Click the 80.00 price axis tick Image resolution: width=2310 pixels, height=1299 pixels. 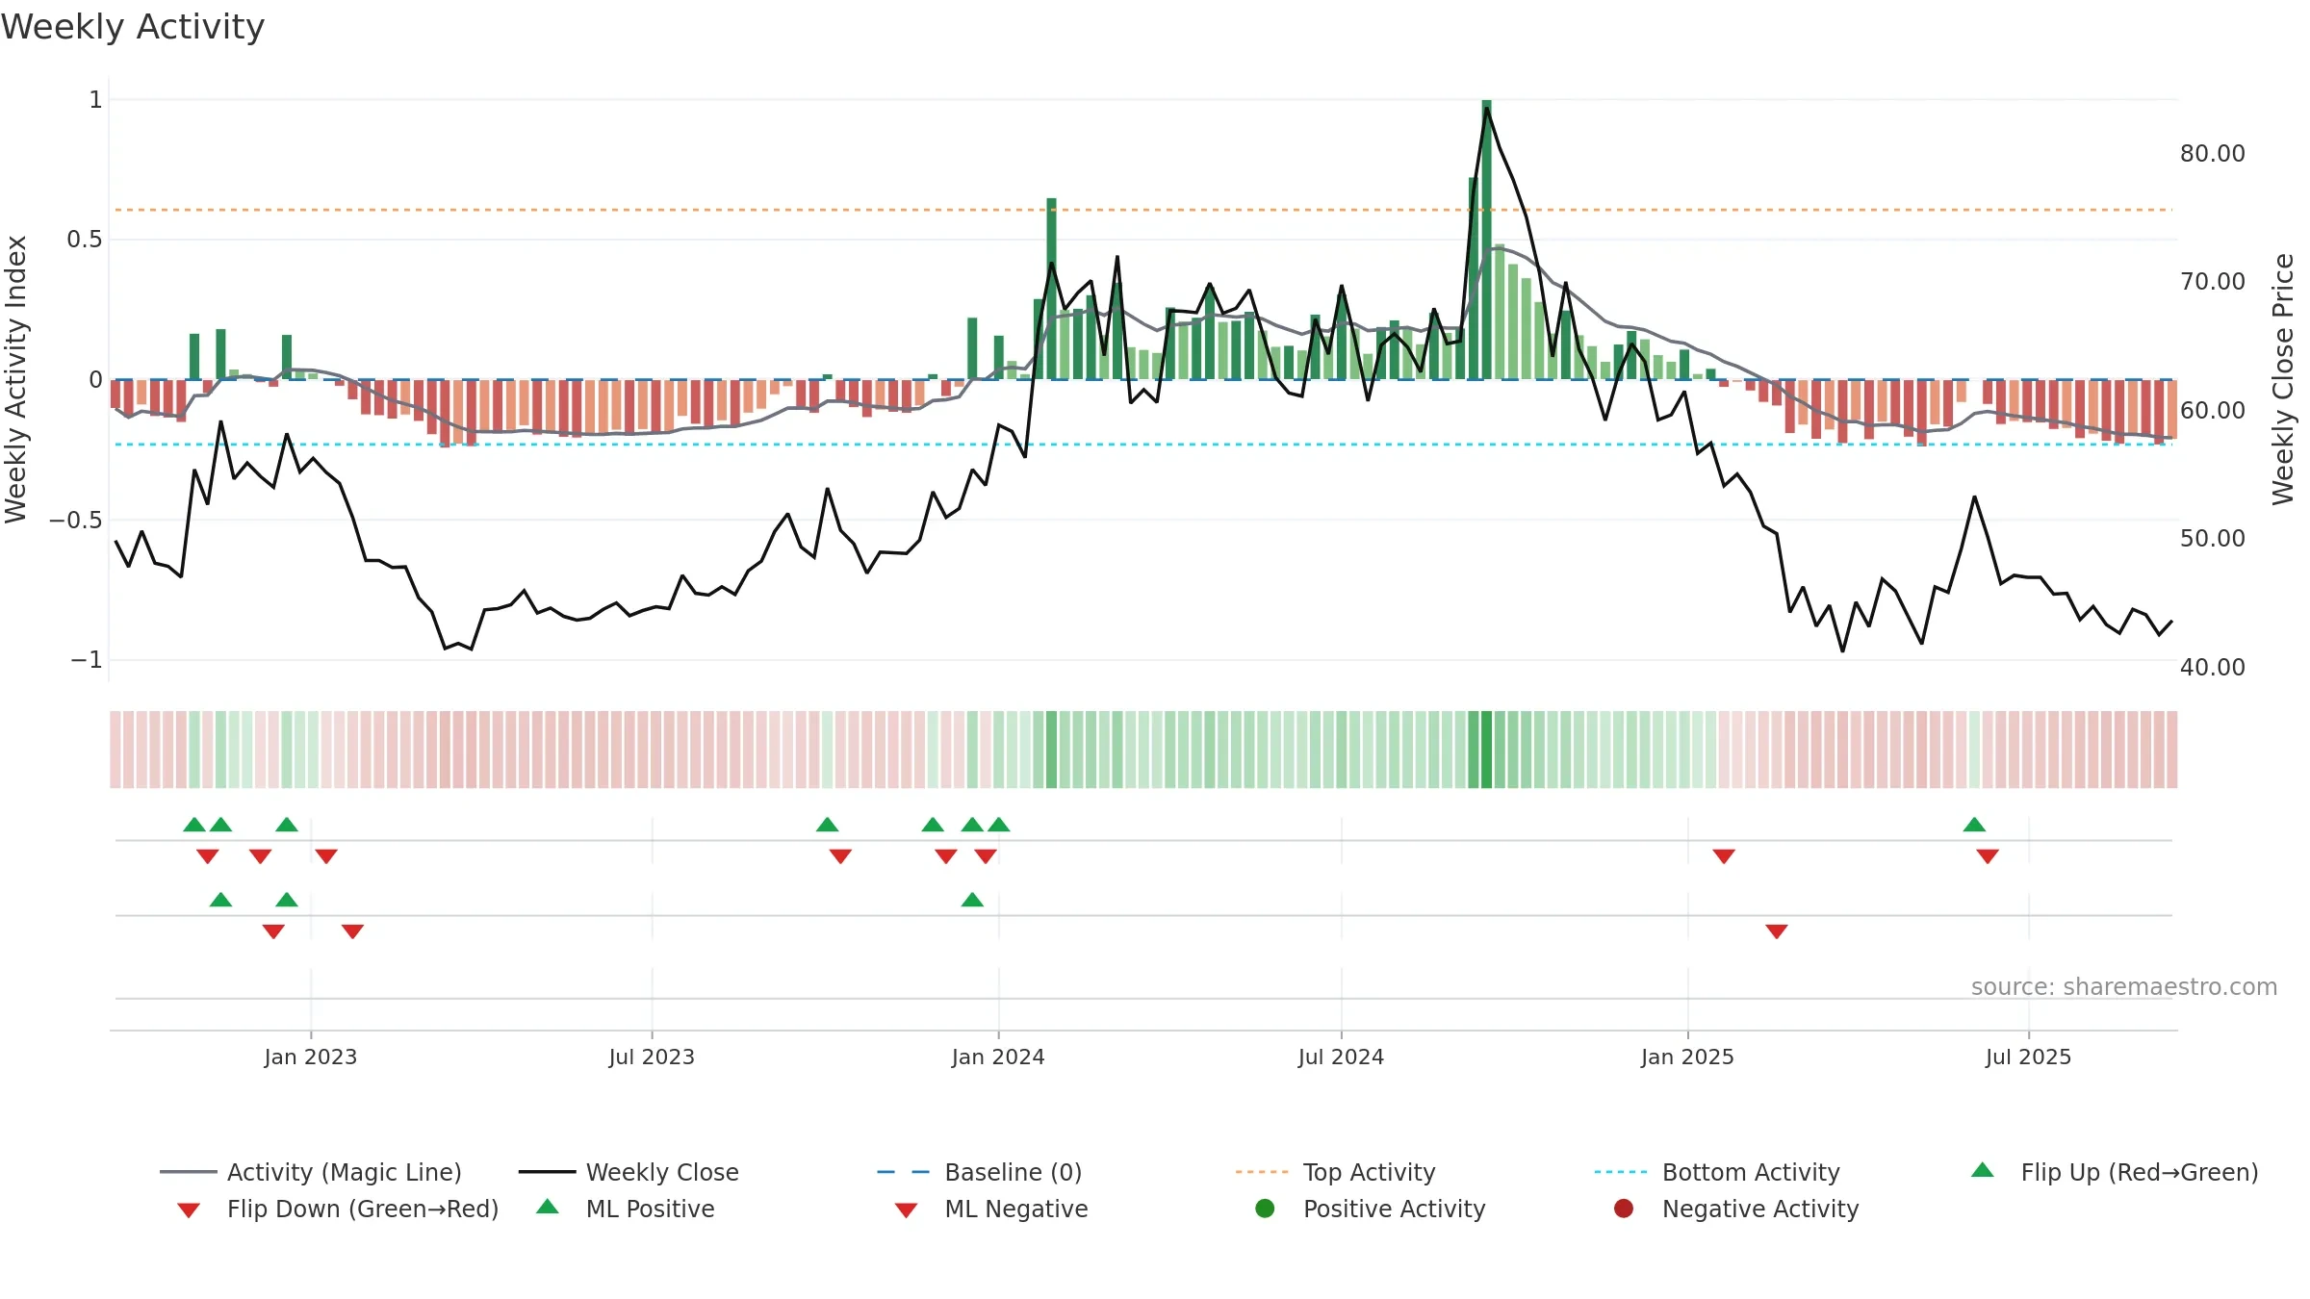pos(2213,153)
